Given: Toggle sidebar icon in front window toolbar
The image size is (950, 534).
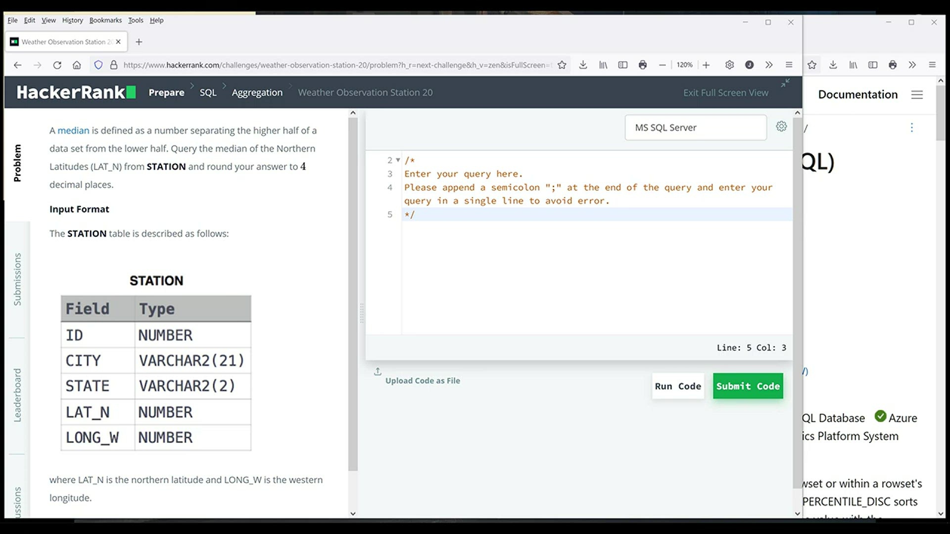Looking at the screenshot, I should 623,65.
